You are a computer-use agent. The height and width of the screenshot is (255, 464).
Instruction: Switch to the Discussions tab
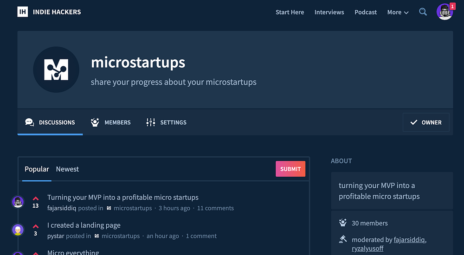[50, 122]
